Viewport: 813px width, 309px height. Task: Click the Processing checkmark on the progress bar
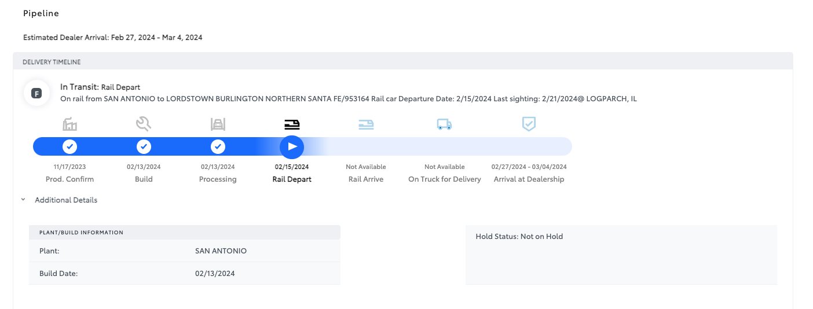218,147
